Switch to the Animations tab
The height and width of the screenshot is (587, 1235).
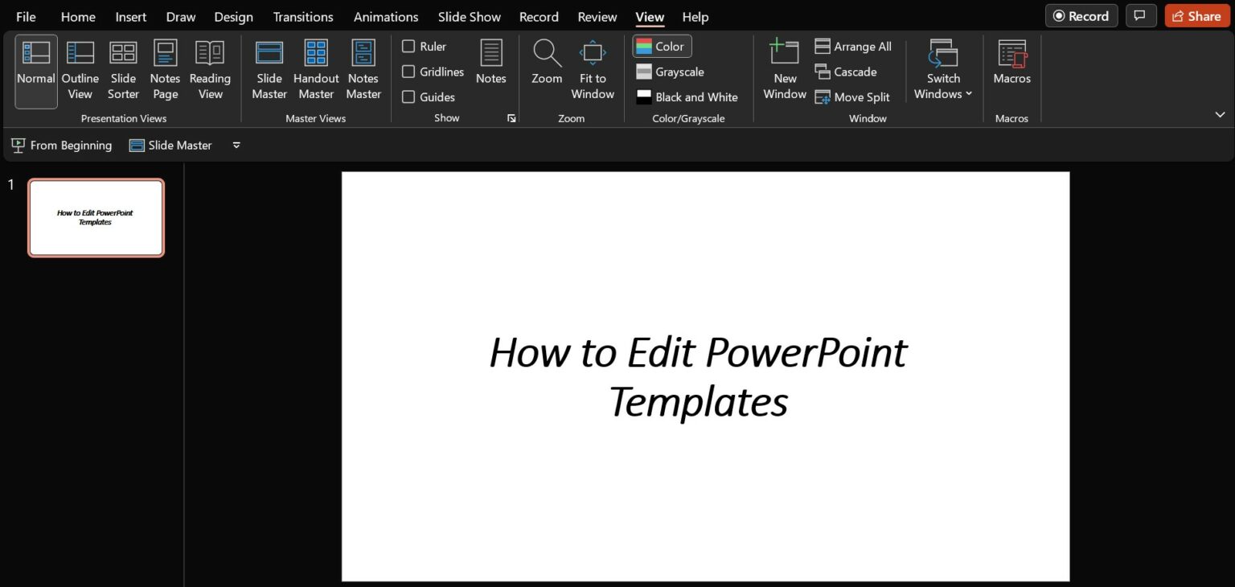386,16
